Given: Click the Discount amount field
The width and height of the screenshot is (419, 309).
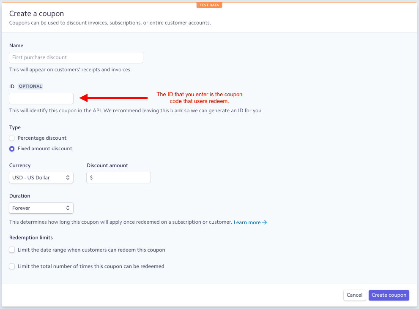Looking at the screenshot, I should click(x=119, y=177).
